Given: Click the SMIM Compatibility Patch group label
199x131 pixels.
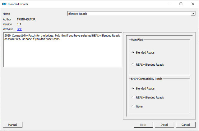Looking at the screenshot, I should 146,79.
